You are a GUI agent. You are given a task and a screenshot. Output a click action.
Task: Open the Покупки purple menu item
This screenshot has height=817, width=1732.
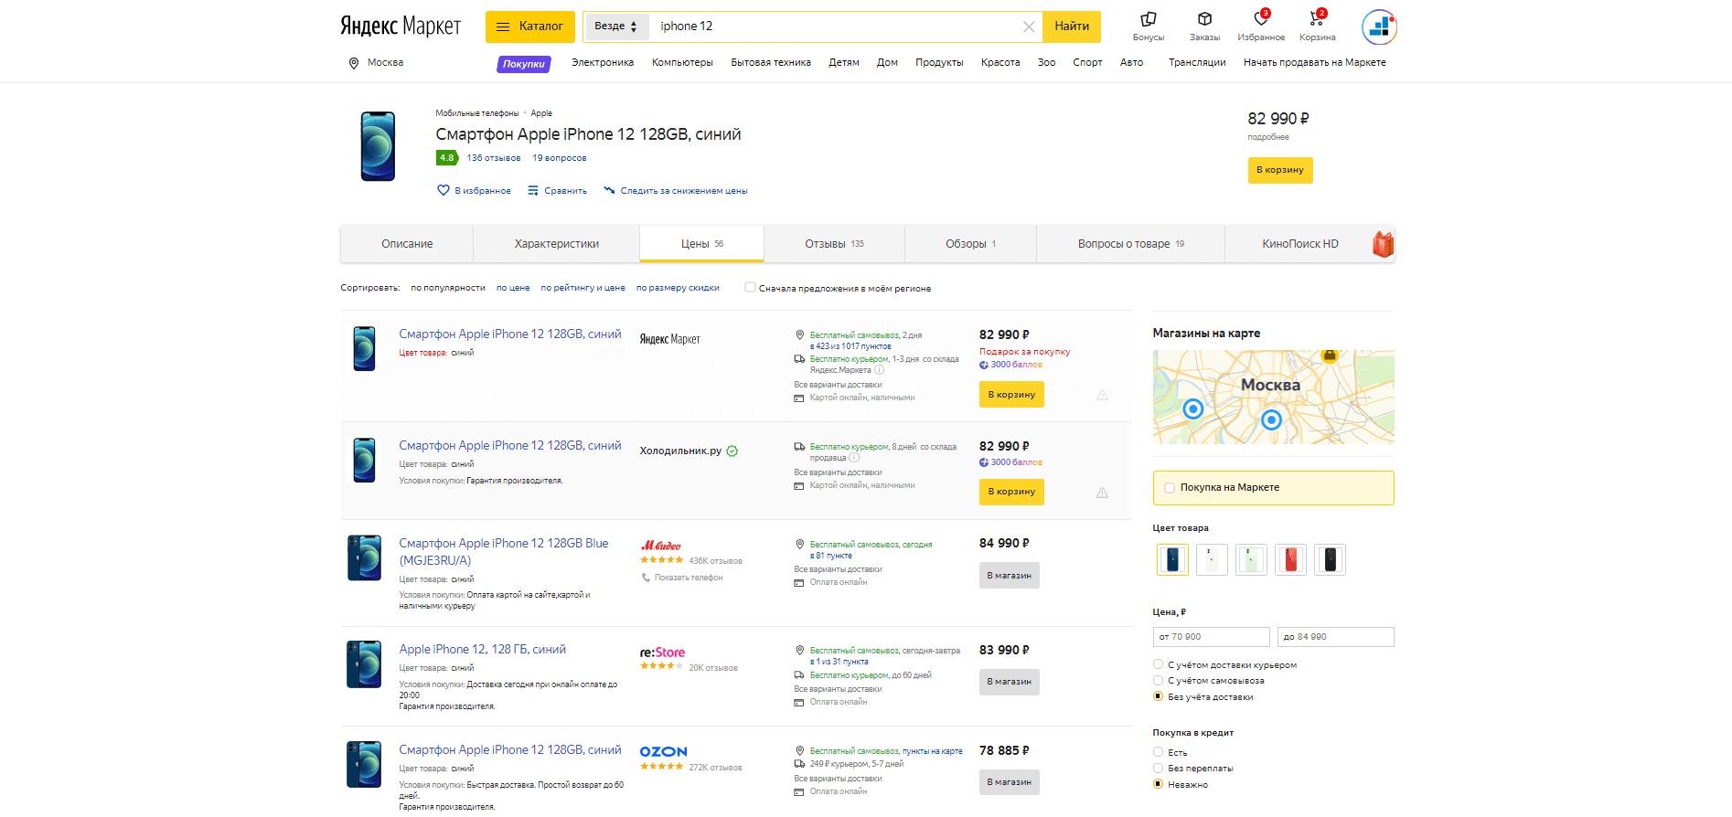[x=524, y=64]
